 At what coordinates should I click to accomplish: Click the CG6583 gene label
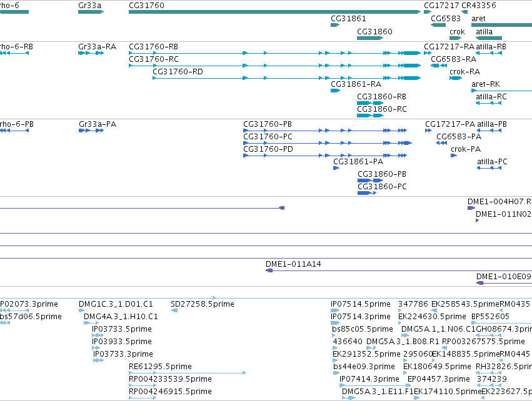[x=446, y=19]
